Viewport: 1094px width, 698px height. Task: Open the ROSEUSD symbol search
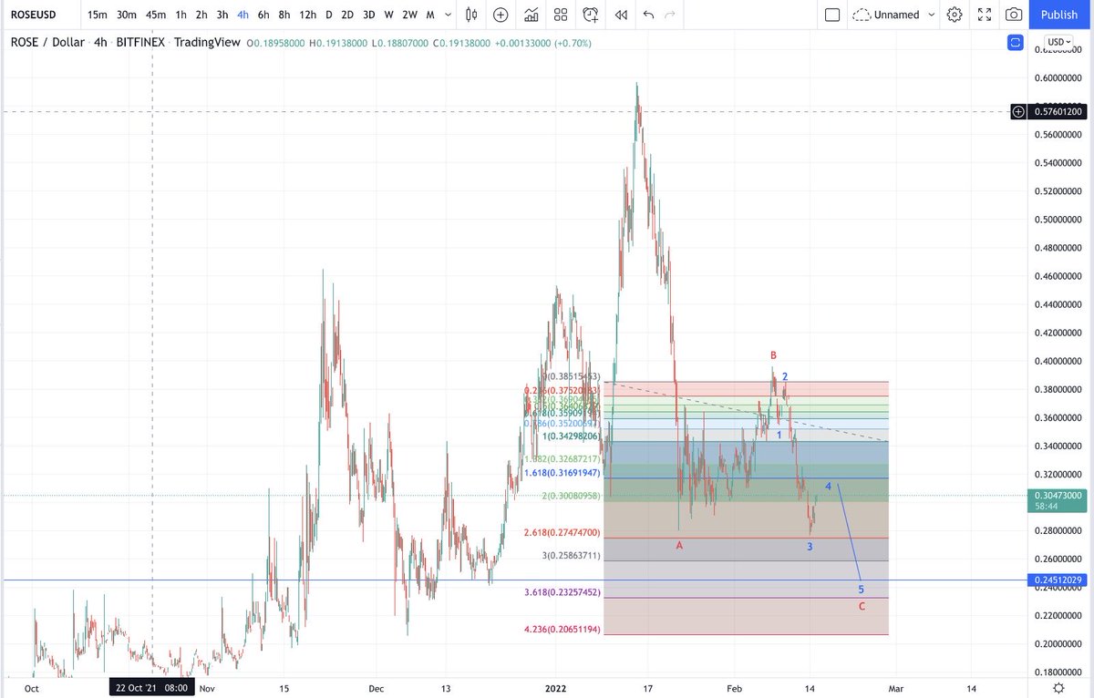tap(34, 15)
